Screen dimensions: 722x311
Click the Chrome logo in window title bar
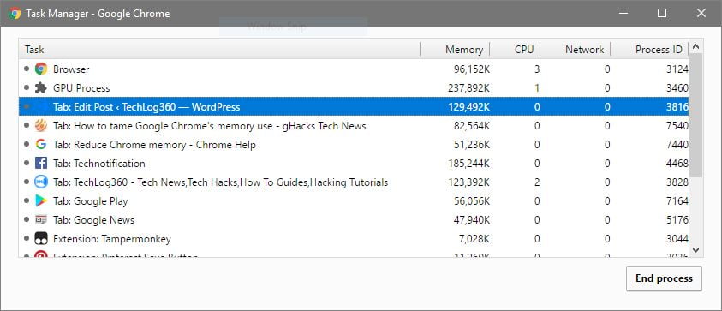point(15,14)
